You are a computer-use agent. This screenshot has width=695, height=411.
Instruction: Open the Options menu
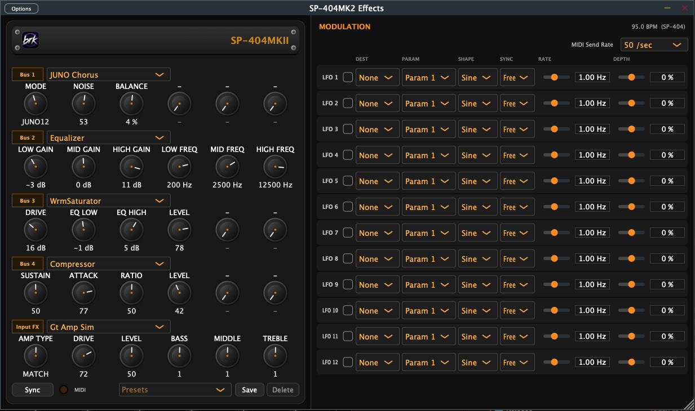pos(21,8)
